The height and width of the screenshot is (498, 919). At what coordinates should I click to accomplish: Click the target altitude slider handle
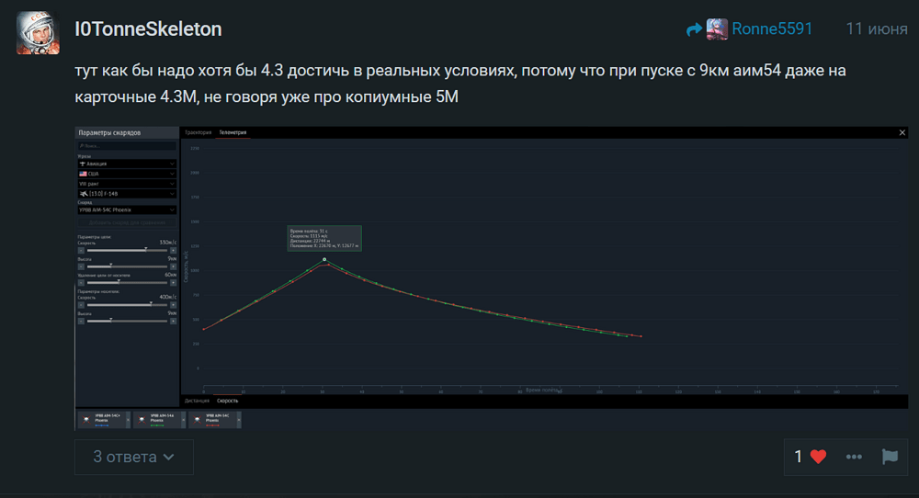pyautogui.click(x=111, y=266)
